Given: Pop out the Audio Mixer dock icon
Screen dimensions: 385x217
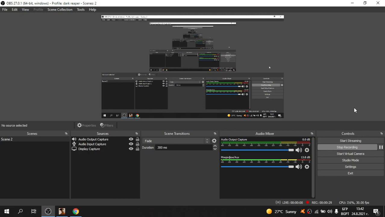Looking at the screenshot, I should [312, 134].
